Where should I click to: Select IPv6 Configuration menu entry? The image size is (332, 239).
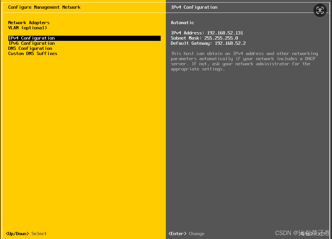point(32,43)
